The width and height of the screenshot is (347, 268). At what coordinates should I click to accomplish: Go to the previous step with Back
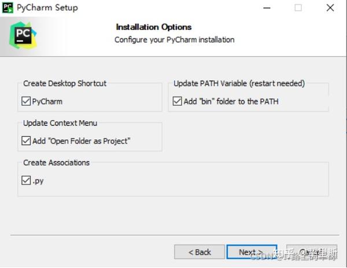click(199, 252)
